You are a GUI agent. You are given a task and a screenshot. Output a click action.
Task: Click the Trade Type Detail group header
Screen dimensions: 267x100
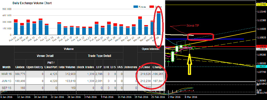pos(99,56)
